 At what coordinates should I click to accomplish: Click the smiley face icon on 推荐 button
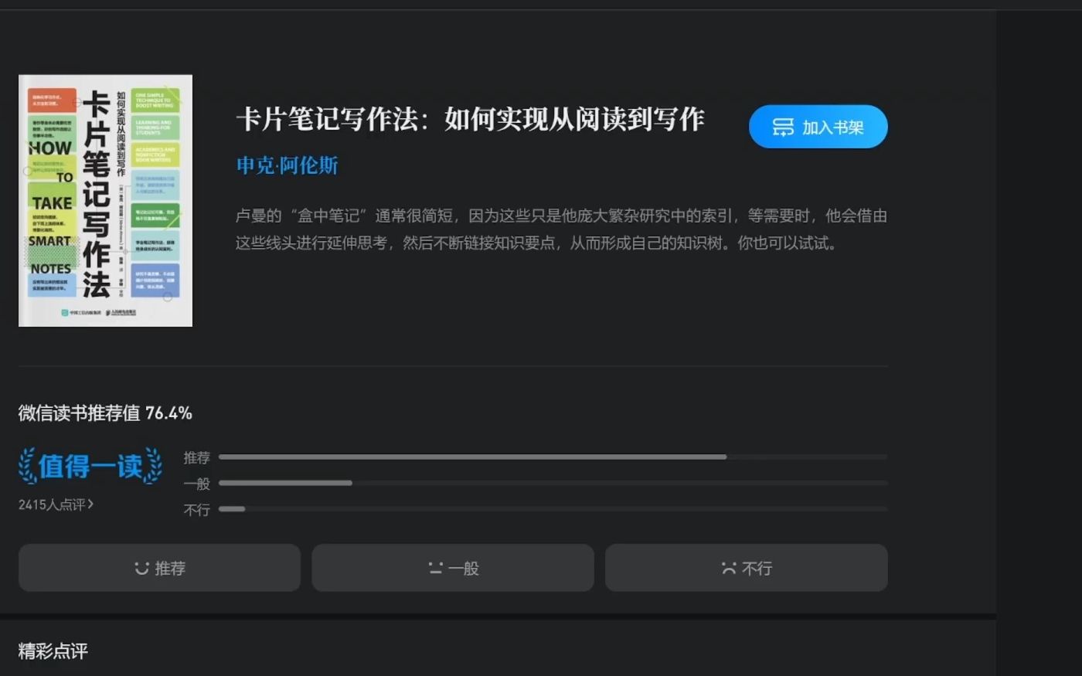pos(140,567)
